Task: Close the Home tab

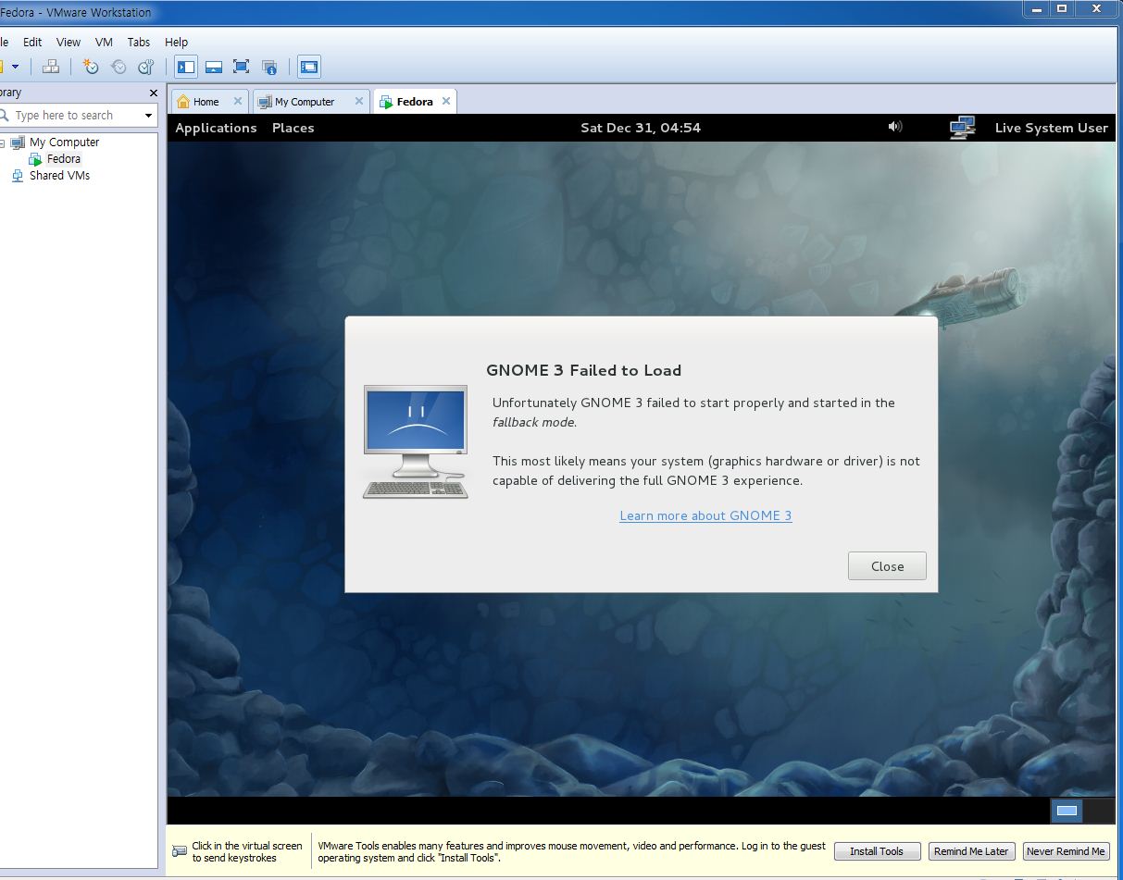Action: [238, 101]
